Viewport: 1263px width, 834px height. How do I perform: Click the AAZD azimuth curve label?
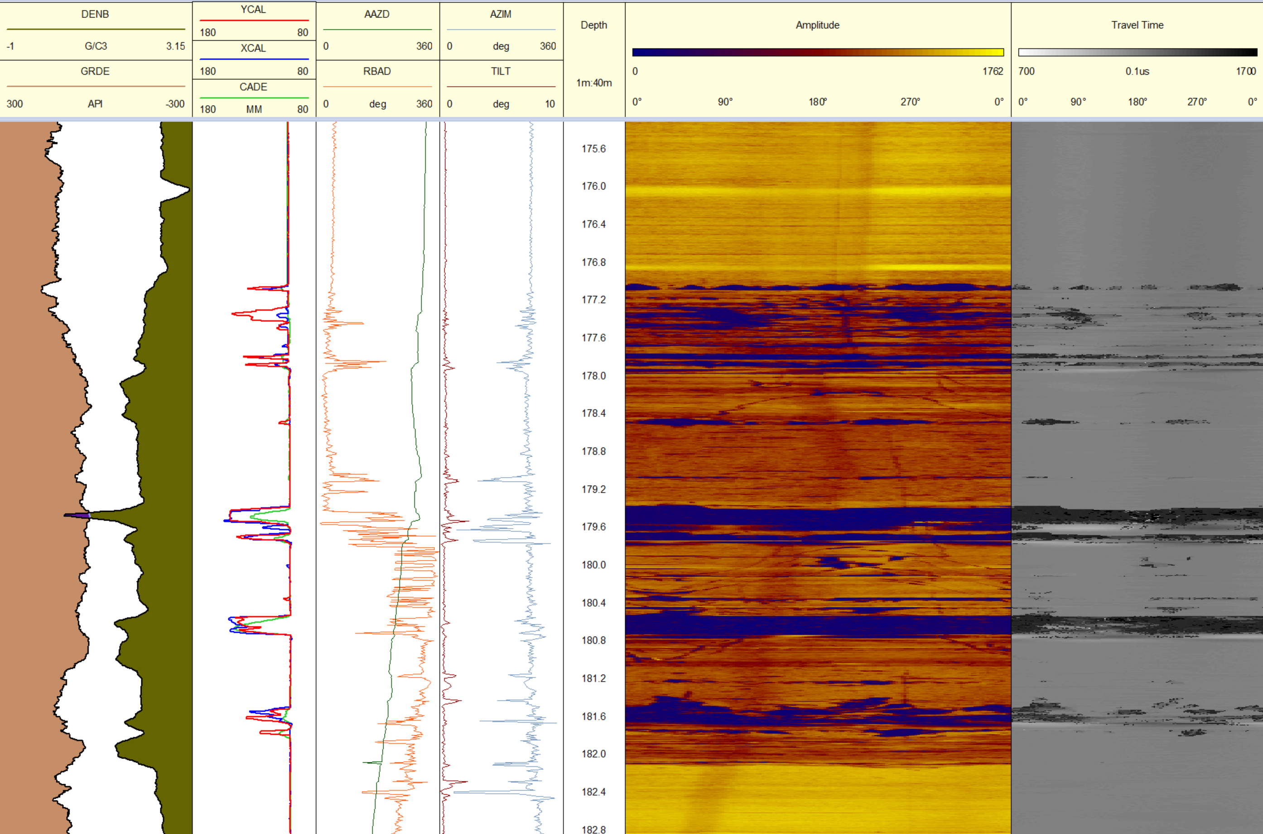pos(377,15)
